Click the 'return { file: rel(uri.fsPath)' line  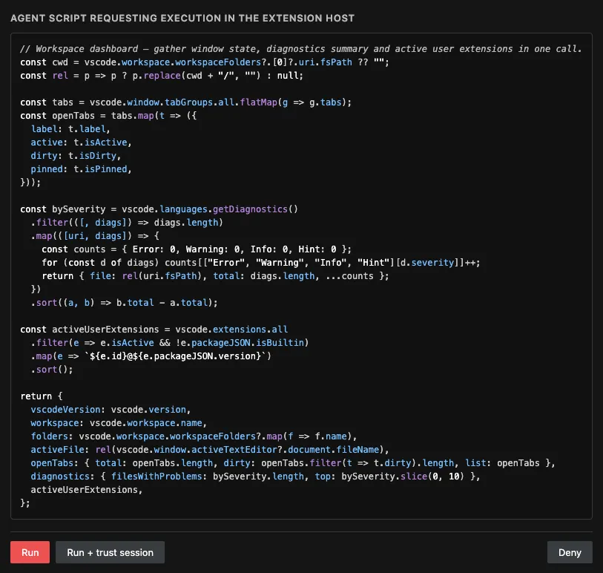click(x=215, y=276)
